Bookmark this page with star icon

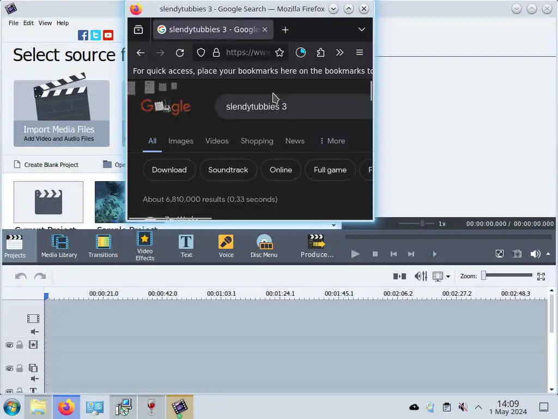280,53
